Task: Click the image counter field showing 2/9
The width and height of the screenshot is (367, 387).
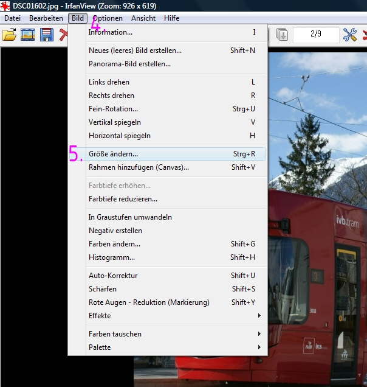Action: [x=315, y=35]
